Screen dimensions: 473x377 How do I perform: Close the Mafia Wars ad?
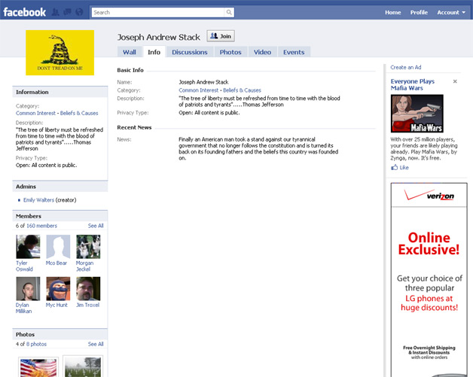(x=455, y=81)
